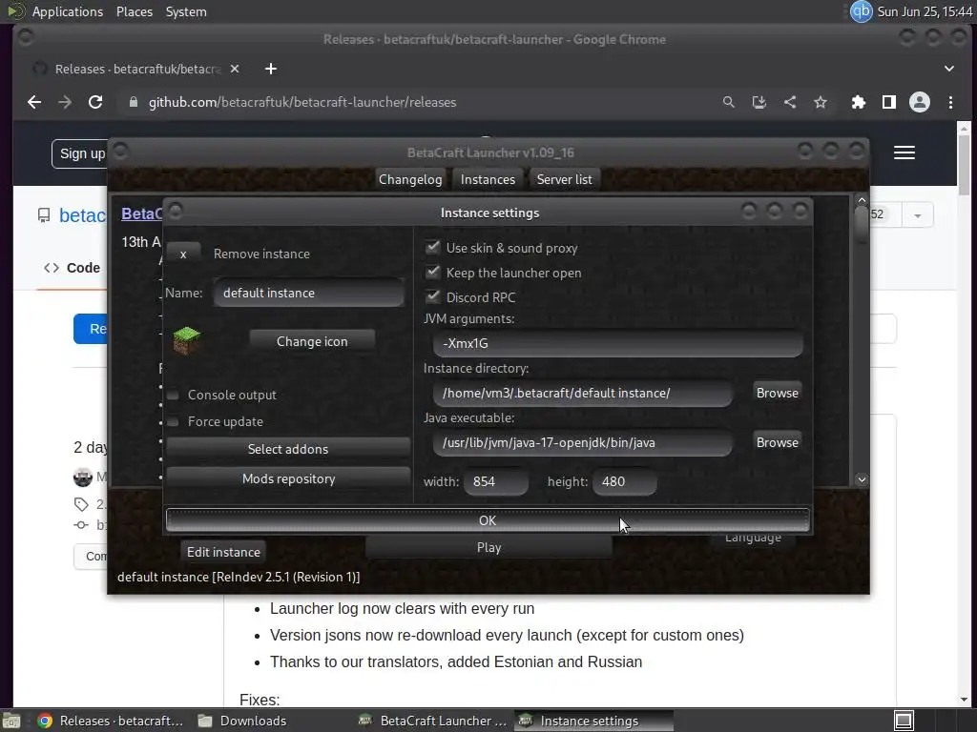Viewport: 977px width, 732px height.
Task: Click Edit instance in BetaCraft Launcher
Action: [x=223, y=552]
